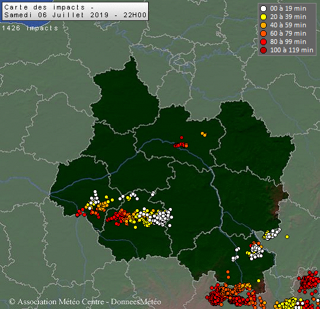
Task: Click the pair of orange impact dots near the top center
Action: [x=204, y=134]
